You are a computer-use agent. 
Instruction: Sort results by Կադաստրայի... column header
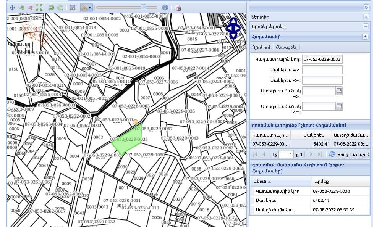[270, 135]
